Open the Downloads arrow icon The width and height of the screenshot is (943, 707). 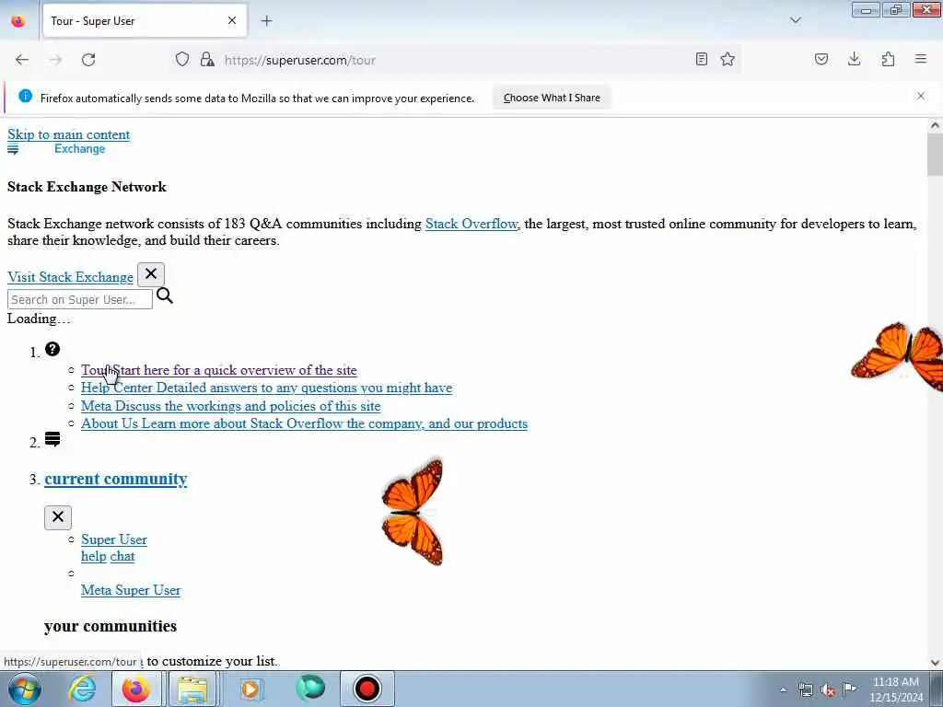[x=854, y=59]
